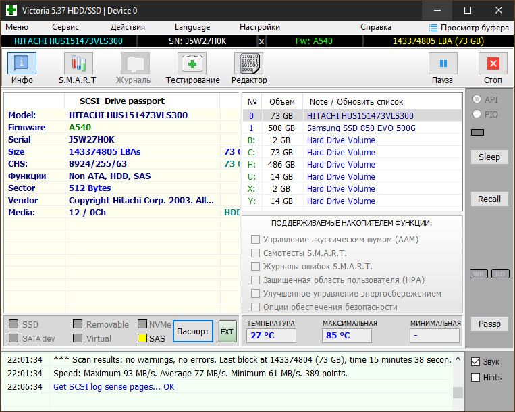515x412 pixels.
Task: Click the 143374805 LBA (73 GB) header
Action: [x=438, y=41]
